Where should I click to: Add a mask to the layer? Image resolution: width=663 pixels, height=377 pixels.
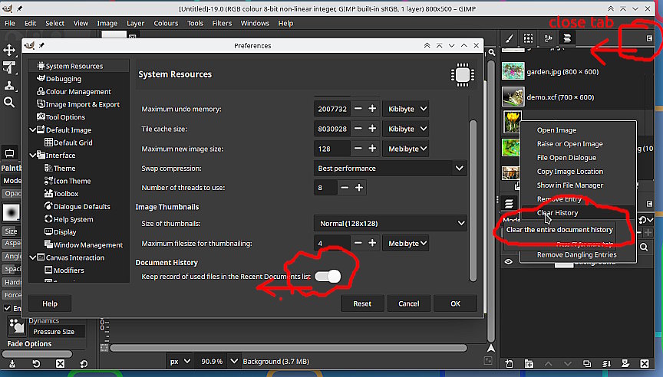[x=625, y=363]
